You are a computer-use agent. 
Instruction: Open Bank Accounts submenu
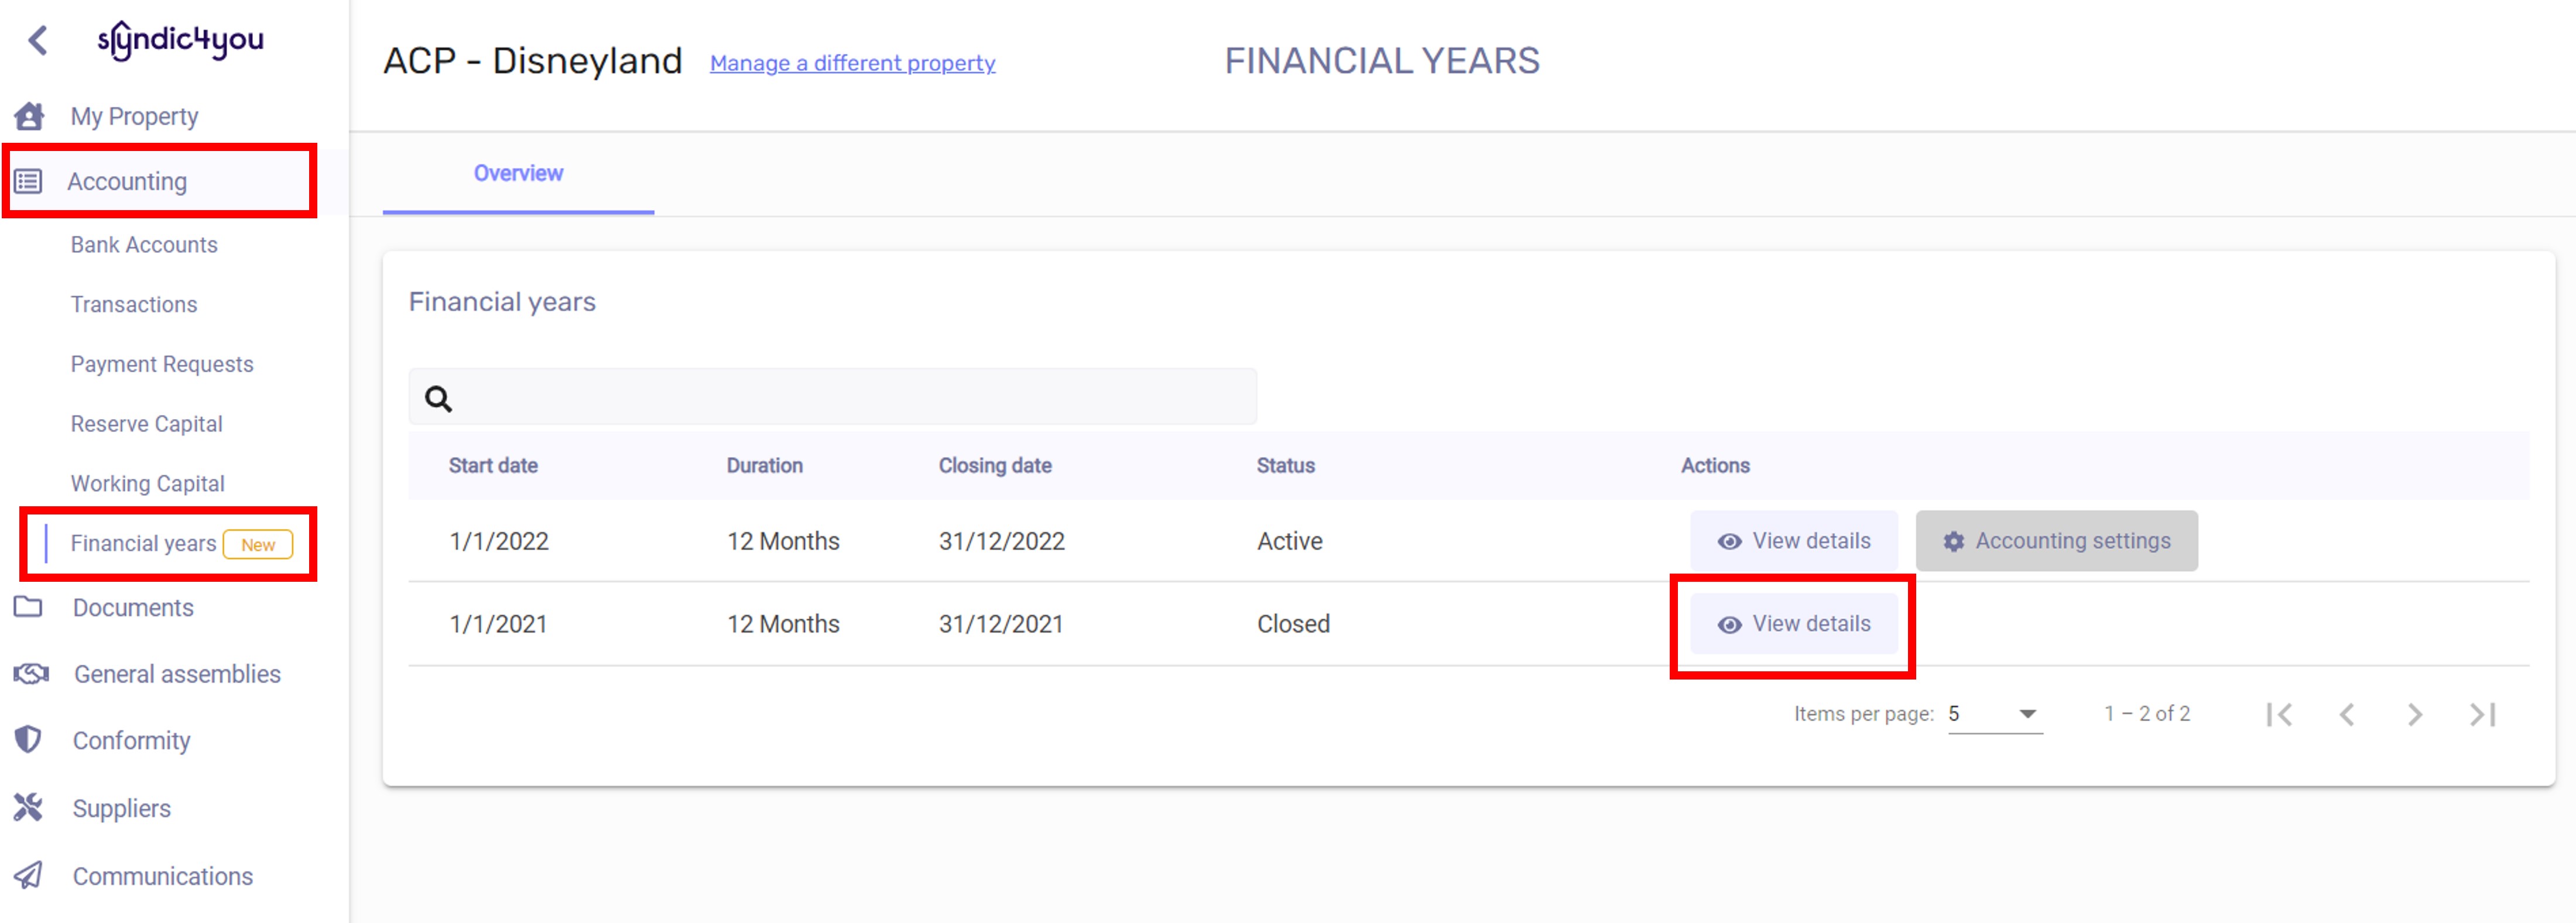(x=144, y=245)
